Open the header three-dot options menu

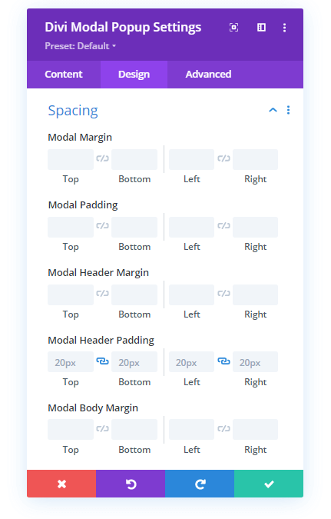point(284,28)
